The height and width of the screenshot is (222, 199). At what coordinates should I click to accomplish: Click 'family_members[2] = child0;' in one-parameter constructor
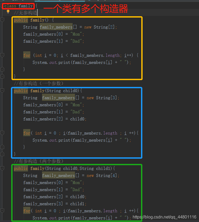(x=55, y=119)
